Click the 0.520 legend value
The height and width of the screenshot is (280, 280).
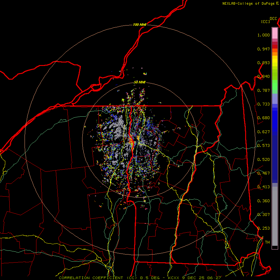(264, 160)
